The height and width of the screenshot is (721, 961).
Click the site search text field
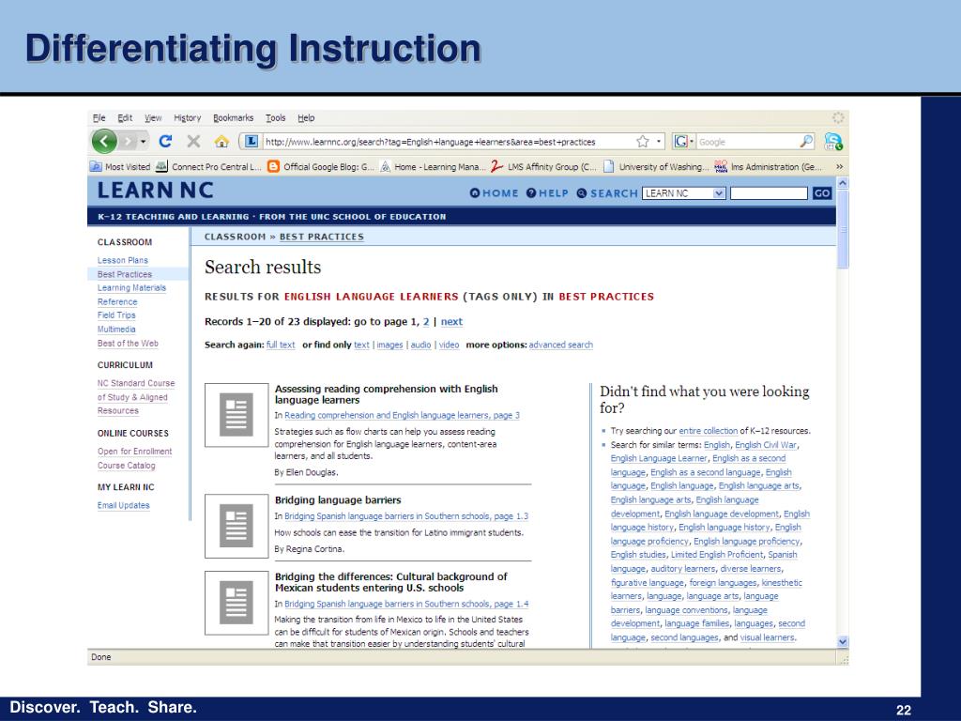tap(769, 193)
